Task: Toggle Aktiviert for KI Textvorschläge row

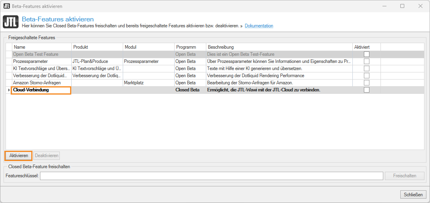Action: pyautogui.click(x=367, y=68)
